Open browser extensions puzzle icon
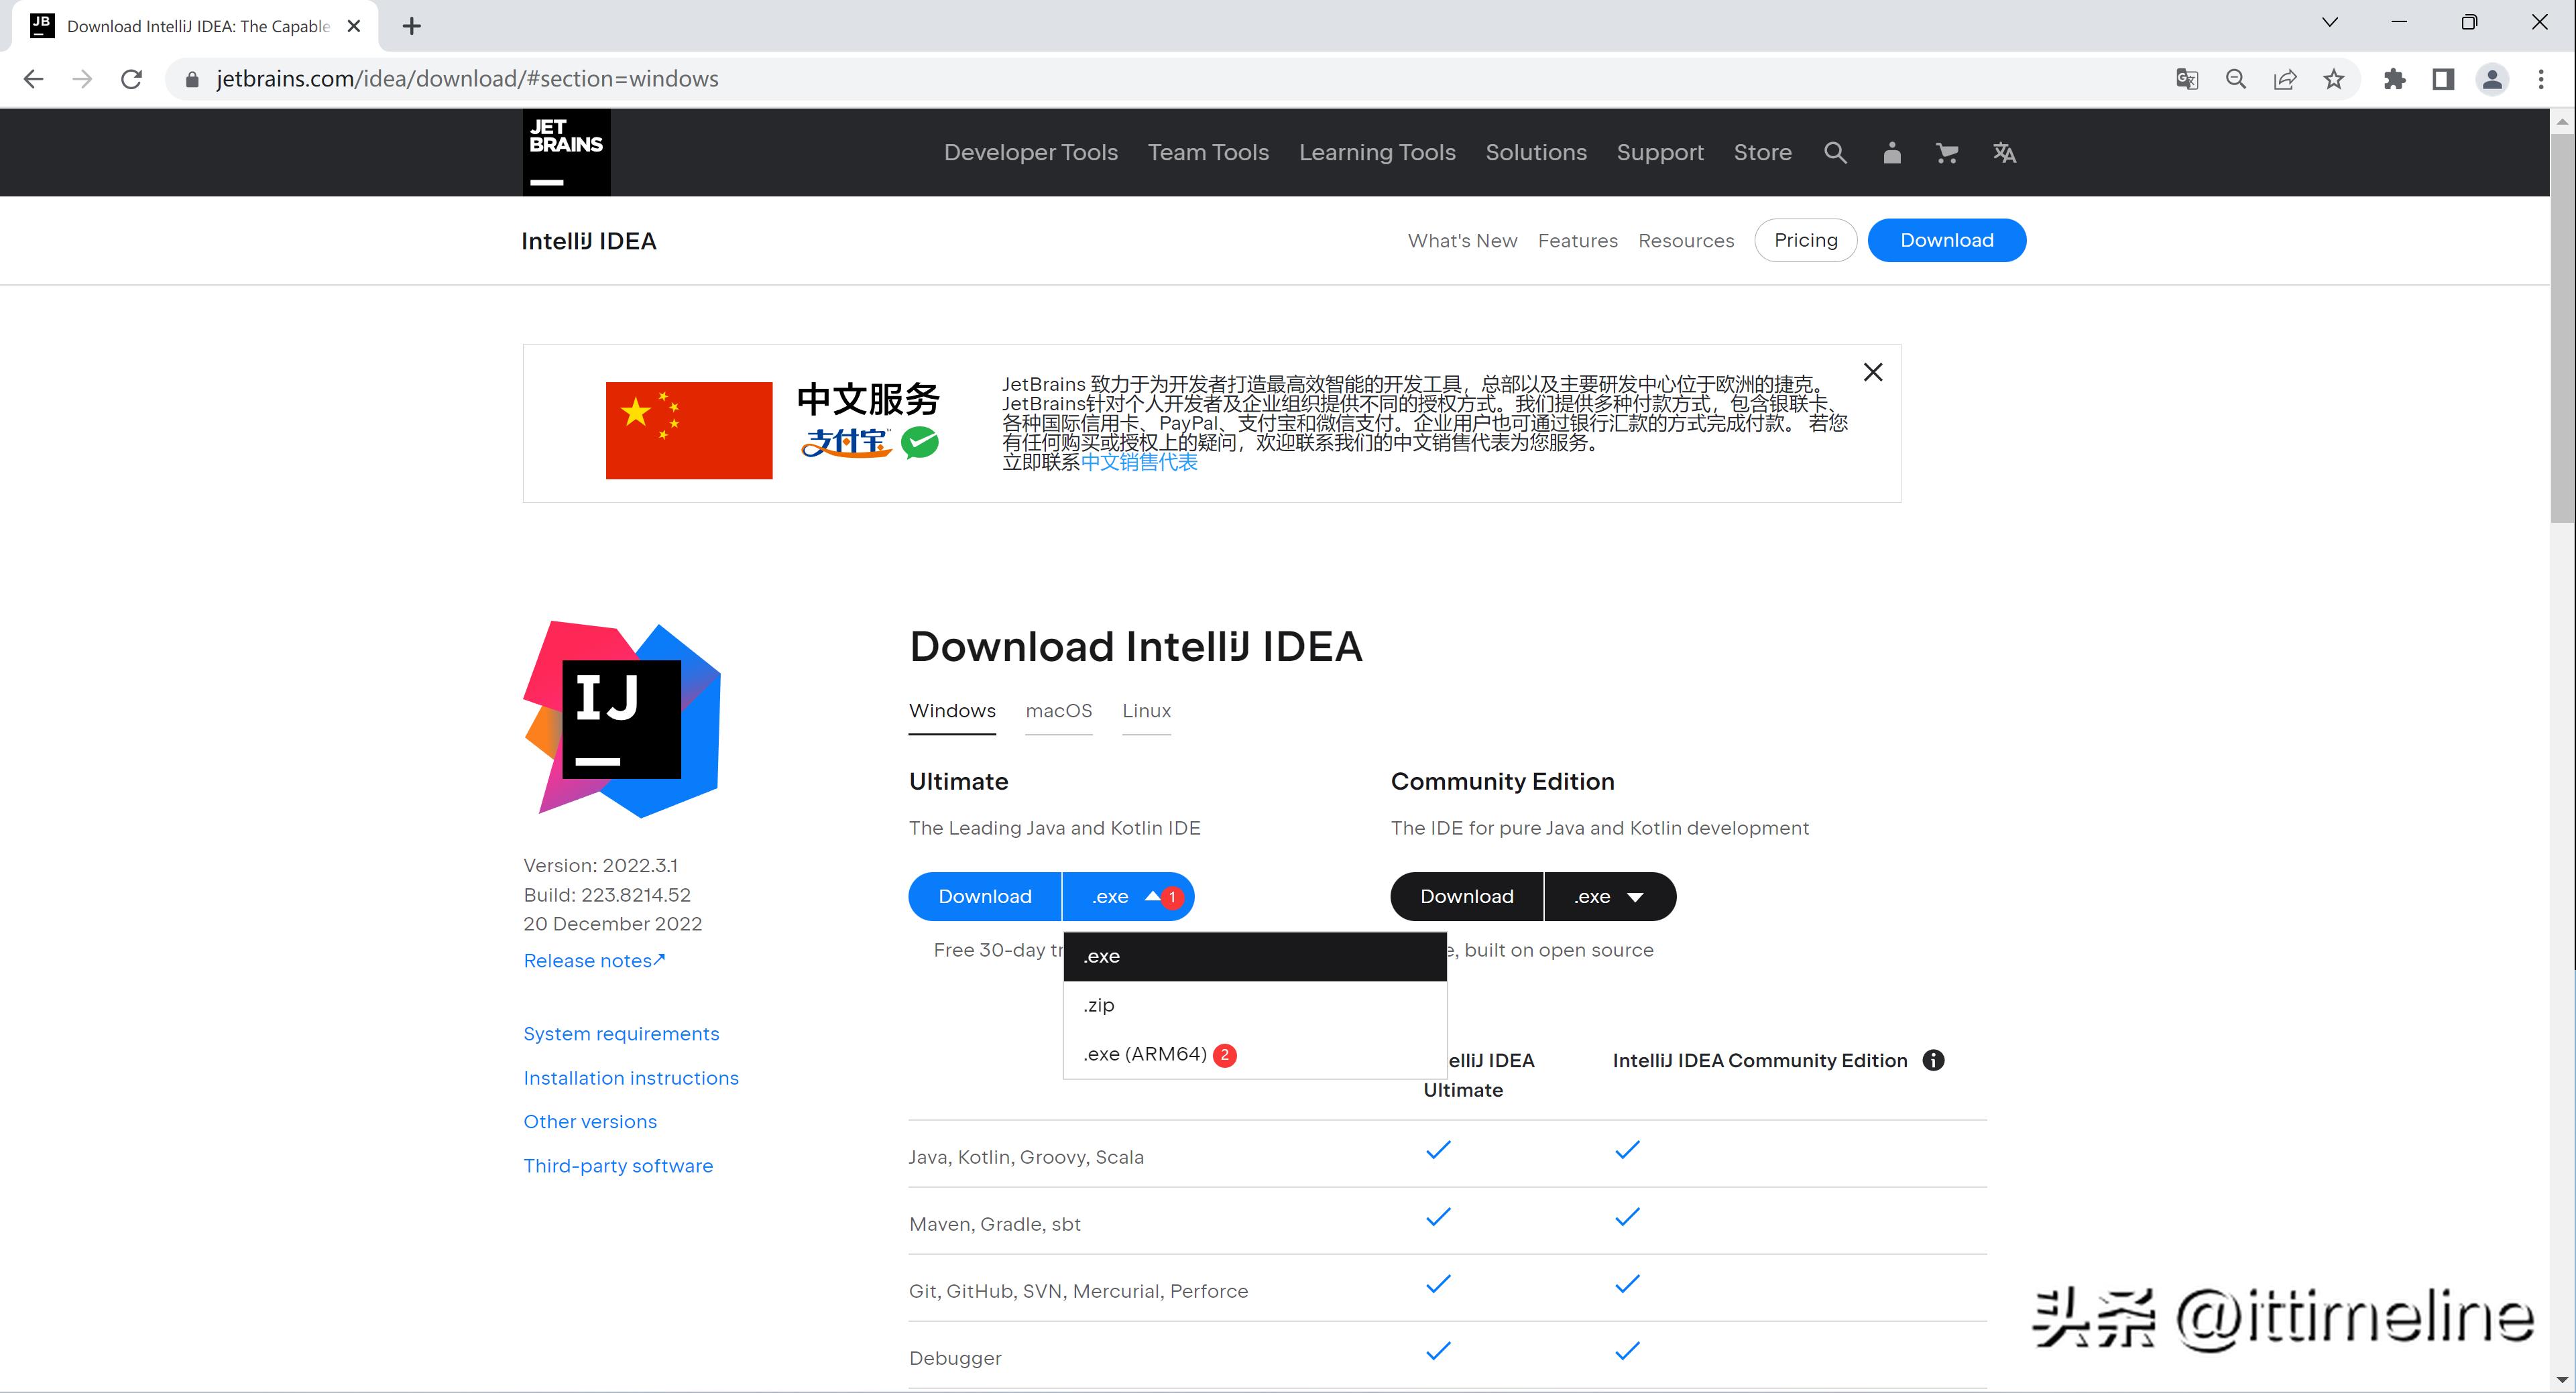 [2394, 79]
